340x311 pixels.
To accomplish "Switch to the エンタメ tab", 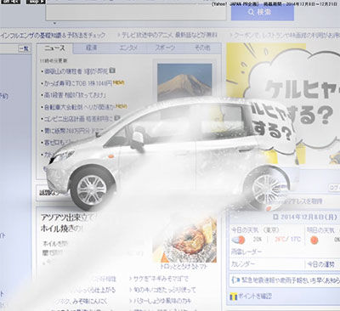I will tap(128, 48).
